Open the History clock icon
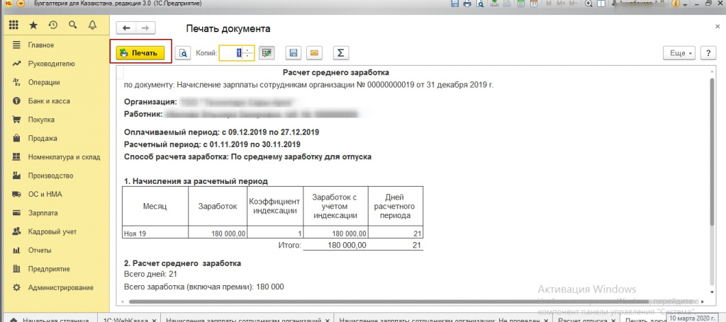The height and width of the screenshot is (322, 726). [x=52, y=25]
